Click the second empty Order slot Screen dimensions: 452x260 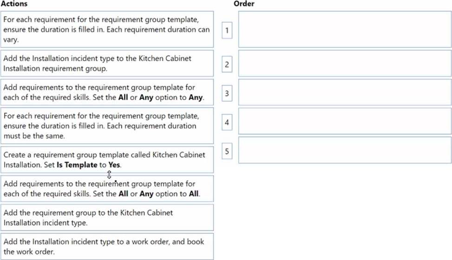click(x=345, y=63)
